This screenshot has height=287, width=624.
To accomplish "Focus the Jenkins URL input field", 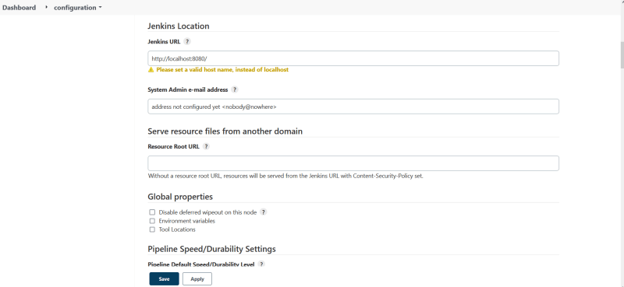I will [x=353, y=58].
